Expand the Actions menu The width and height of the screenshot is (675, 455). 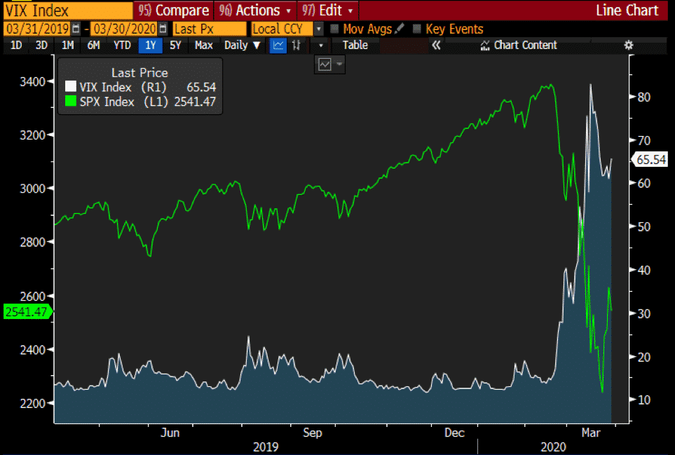256,11
